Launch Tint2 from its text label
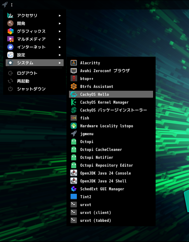Image resolution: width=189 pixels, height=242 pixels. (86, 197)
